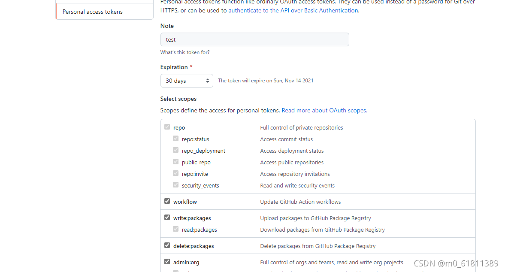
Task: Click the 'Access deployment status' description
Action: (292, 151)
